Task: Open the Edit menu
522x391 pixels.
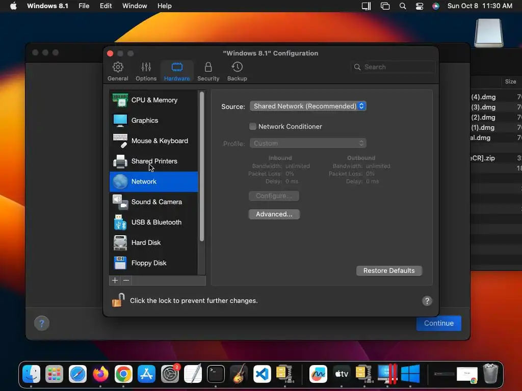Action: (106, 6)
